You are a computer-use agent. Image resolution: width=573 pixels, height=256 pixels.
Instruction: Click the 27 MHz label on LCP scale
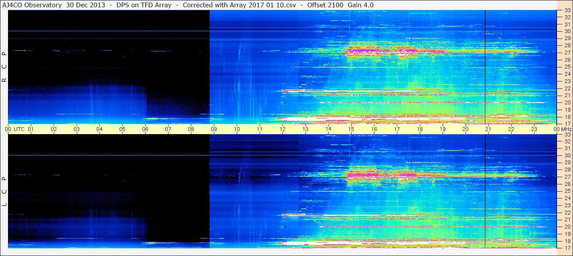tap(567, 177)
